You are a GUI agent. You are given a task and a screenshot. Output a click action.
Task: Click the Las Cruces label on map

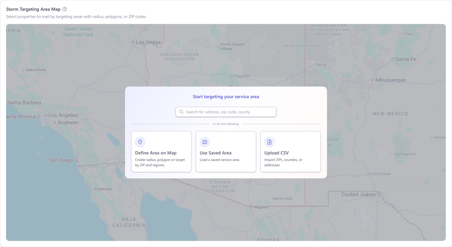click(x=381, y=173)
